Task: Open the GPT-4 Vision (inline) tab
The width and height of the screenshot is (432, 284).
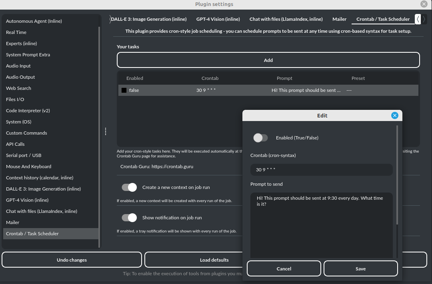Action: click(x=218, y=19)
